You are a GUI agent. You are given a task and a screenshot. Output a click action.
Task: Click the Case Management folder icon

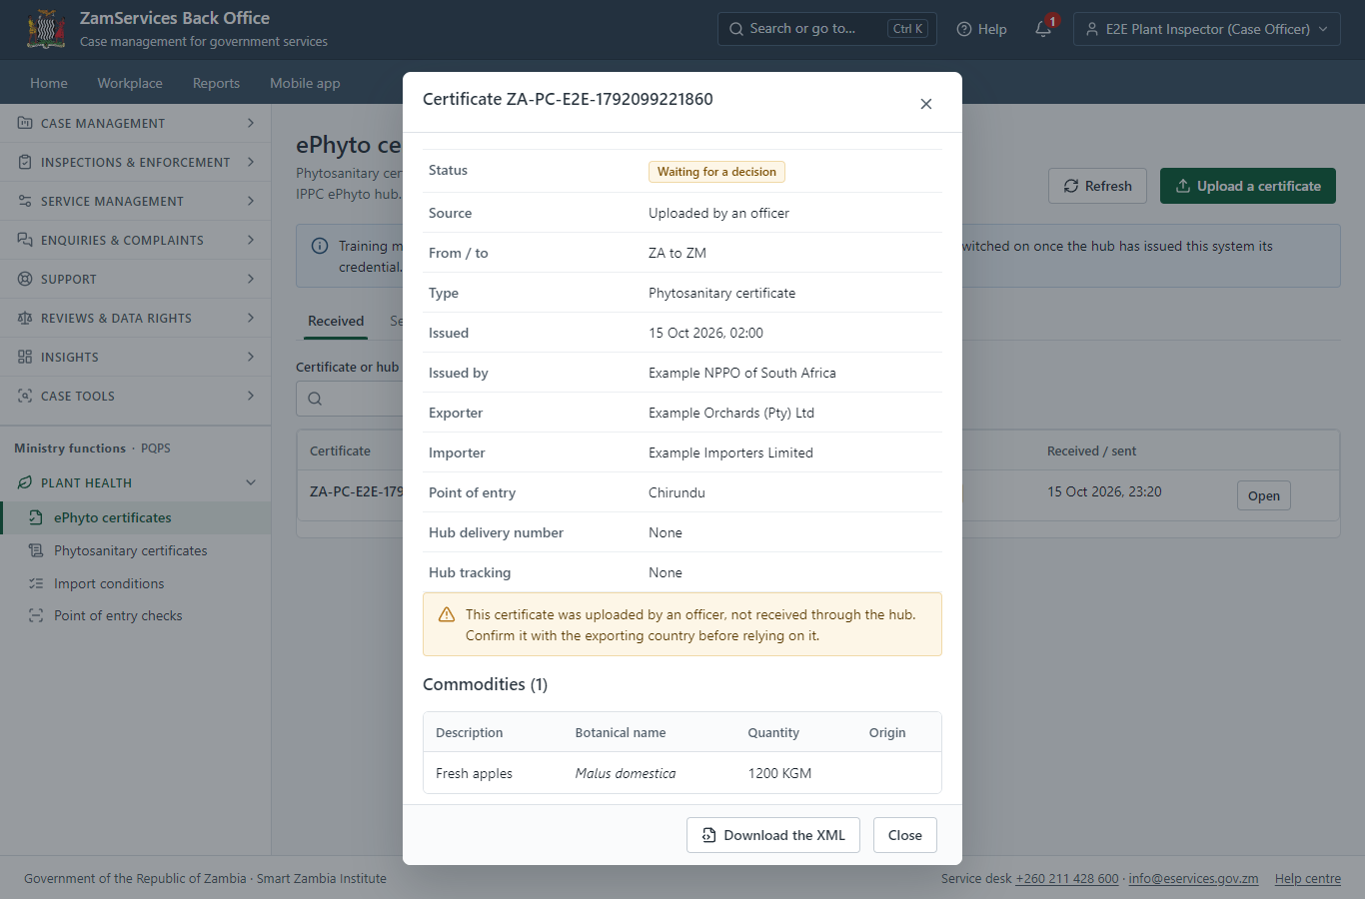pyautogui.click(x=25, y=123)
